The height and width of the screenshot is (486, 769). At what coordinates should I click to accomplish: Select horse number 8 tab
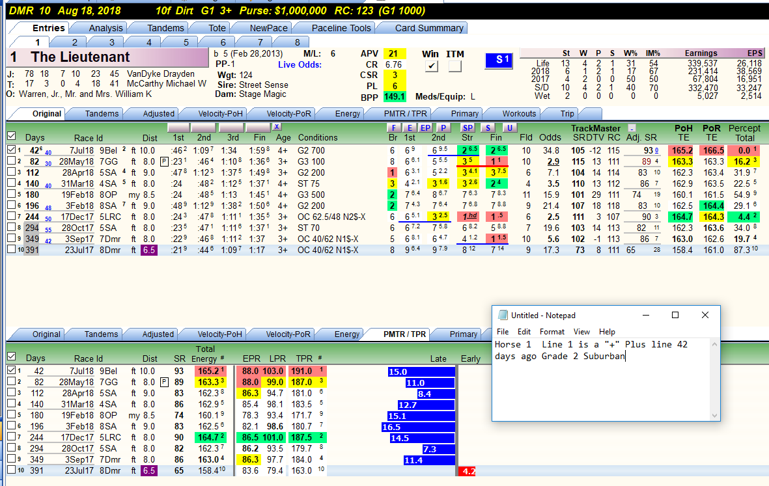coord(297,42)
